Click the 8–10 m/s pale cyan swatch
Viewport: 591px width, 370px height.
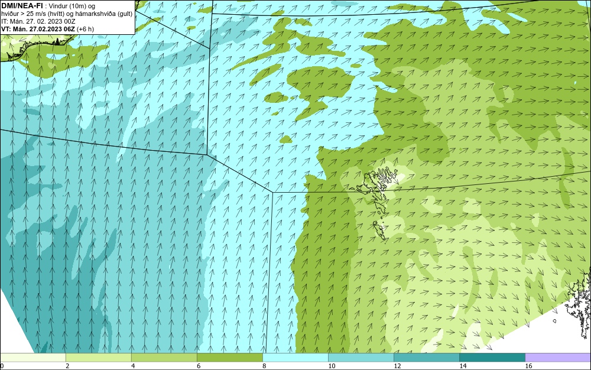295,357
